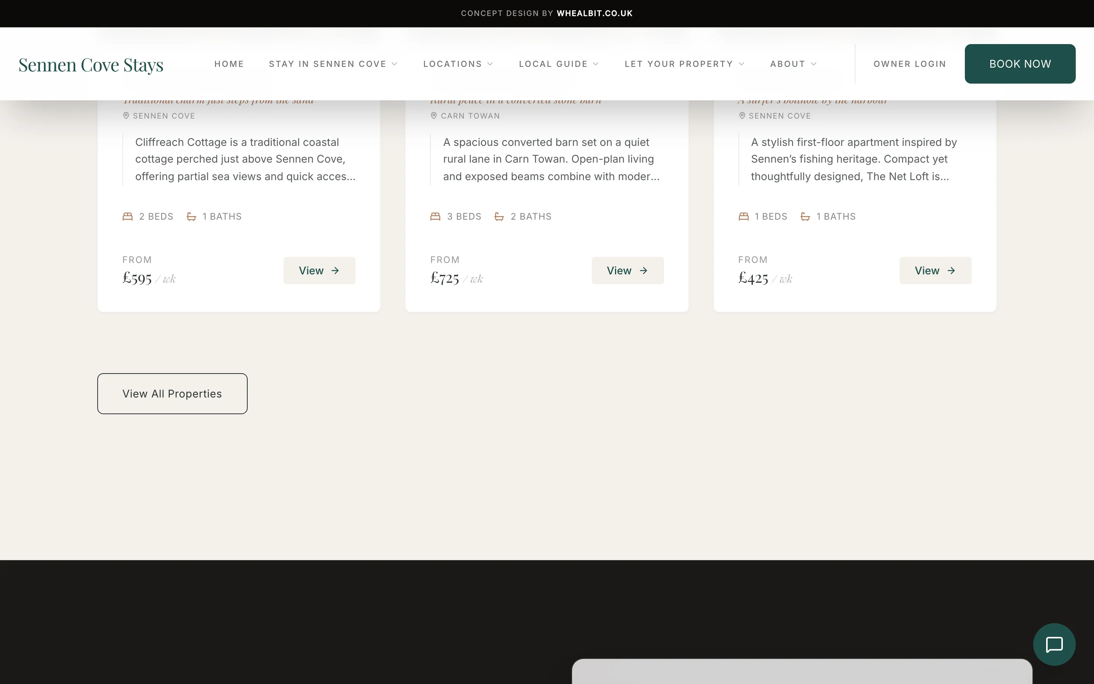
Task: View the £725 per week barn property
Action: pyautogui.click(x=628, y=271)
